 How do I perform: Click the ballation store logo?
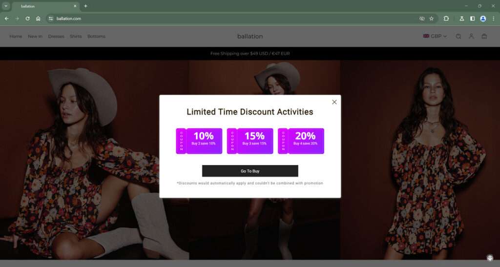click(x=250, y=36)
